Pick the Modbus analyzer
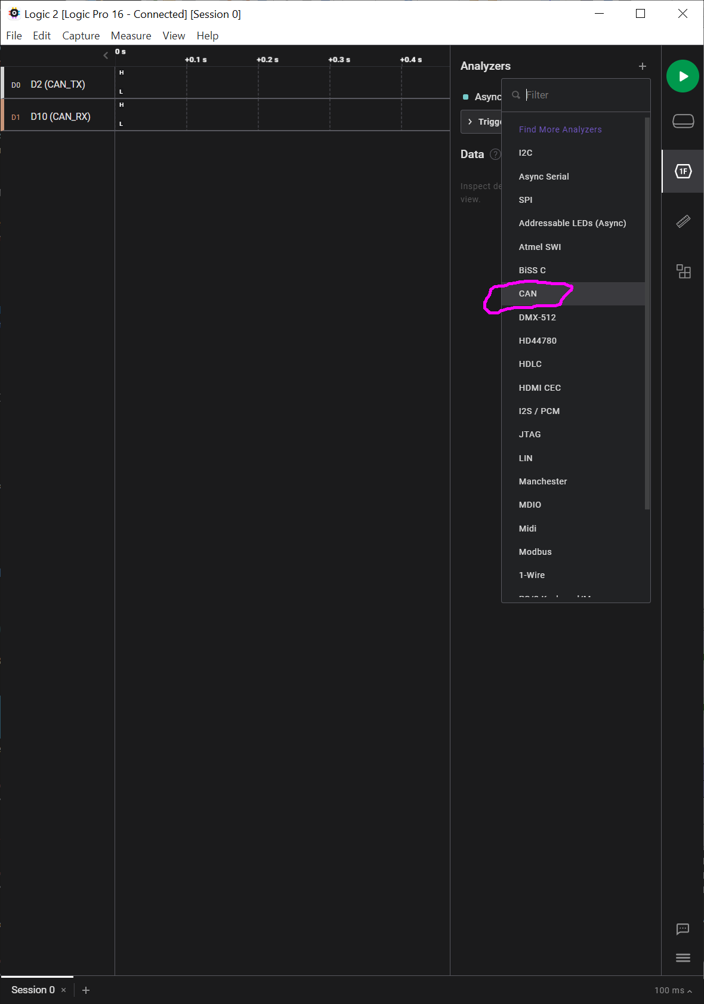 (573, 552)
